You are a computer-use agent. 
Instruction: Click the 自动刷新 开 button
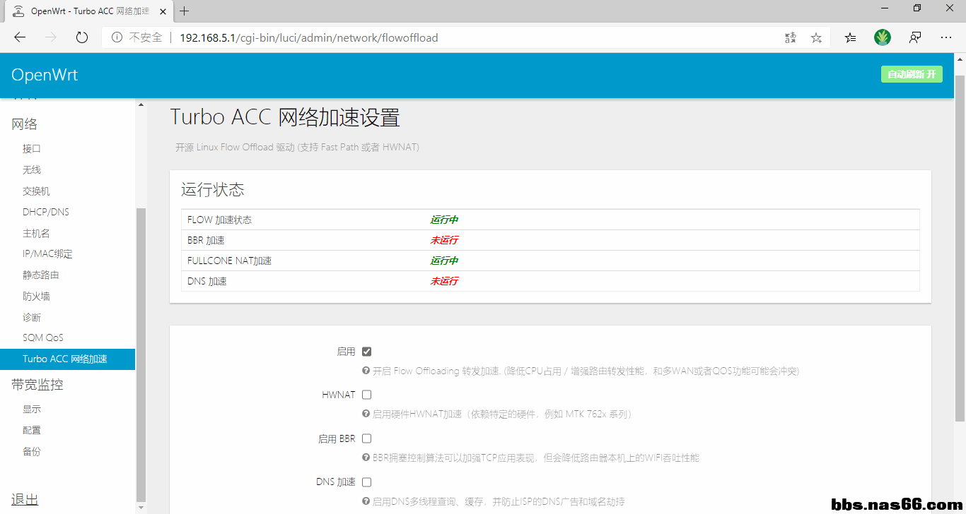point(911,74)
